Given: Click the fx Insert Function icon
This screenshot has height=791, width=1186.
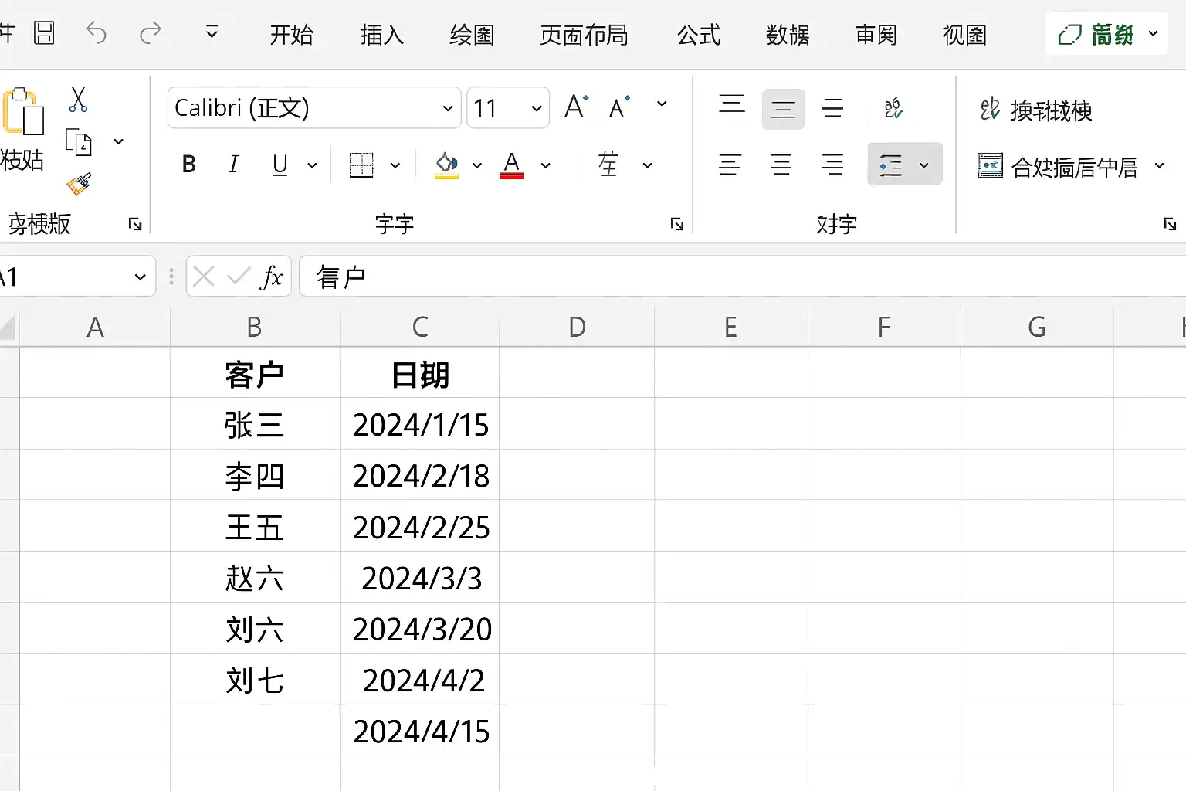Looking at the screenshot, I should click(272, 277).
